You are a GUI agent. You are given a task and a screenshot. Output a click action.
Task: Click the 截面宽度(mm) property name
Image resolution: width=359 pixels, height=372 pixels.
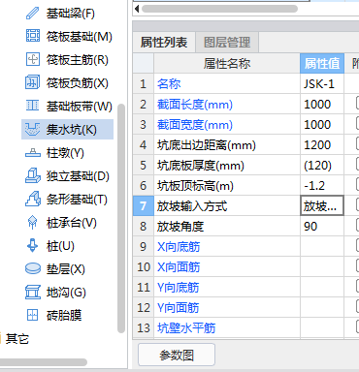tap(195, 125)
